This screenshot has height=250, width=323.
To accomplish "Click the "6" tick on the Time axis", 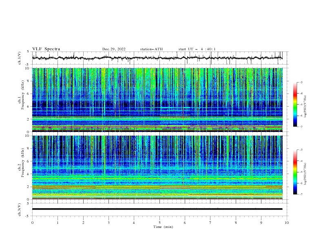I will [x=185, y=223].
